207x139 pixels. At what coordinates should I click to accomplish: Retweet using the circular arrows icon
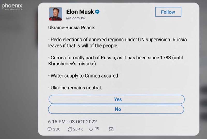(x=70, y=129)
